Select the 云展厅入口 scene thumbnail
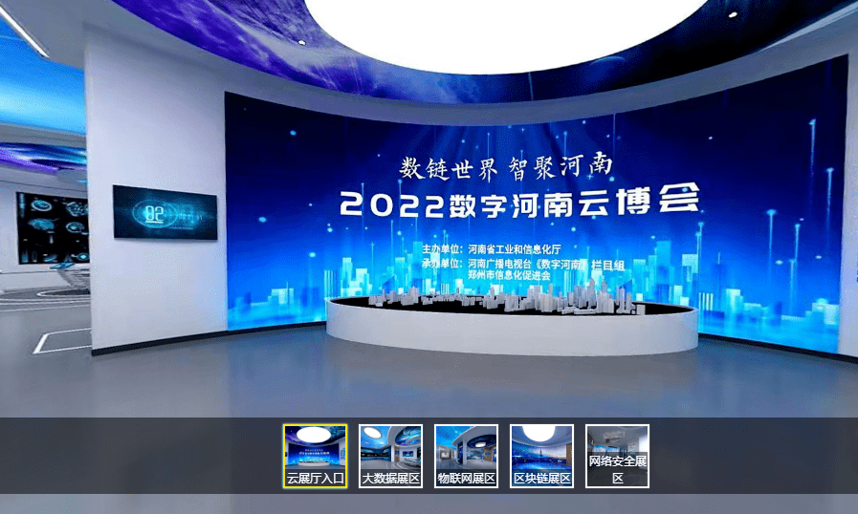This screenshot has height=514, width=858. [316, 456]
